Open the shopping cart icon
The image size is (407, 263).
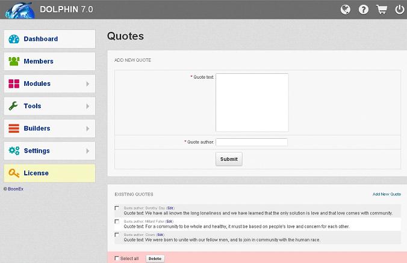click(382, 10)
